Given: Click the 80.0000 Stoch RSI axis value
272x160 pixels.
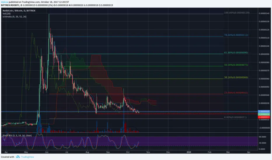Looking at the screenshot, I should coord(262,137).
